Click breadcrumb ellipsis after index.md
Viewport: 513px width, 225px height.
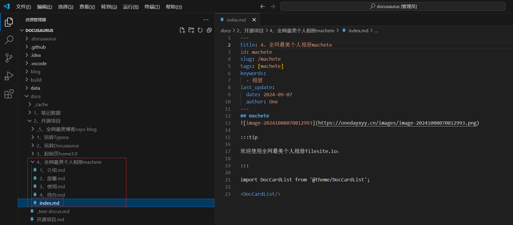[x=376, y=30]
